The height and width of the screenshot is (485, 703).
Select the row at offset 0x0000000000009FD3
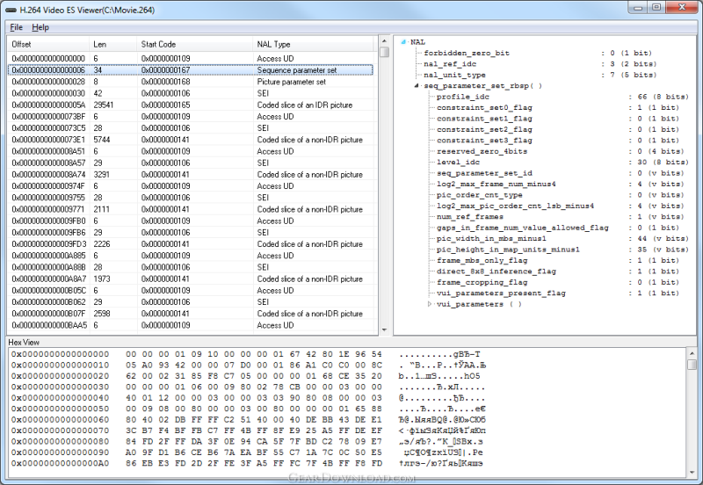[191, 244]
